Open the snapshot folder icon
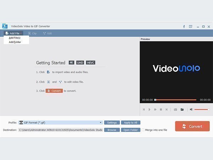The image size is (213, 160). pyautogui.click(x=182, y=110)
